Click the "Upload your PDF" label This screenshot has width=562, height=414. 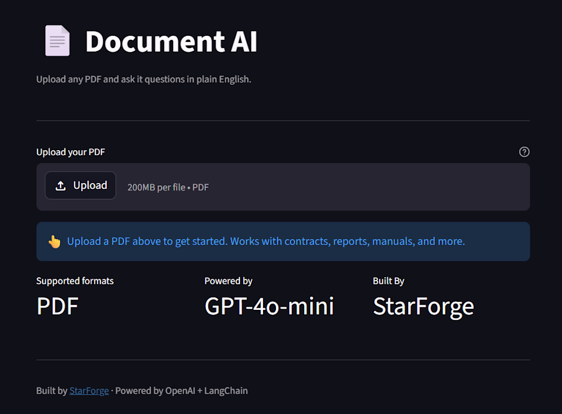(71, 152)
